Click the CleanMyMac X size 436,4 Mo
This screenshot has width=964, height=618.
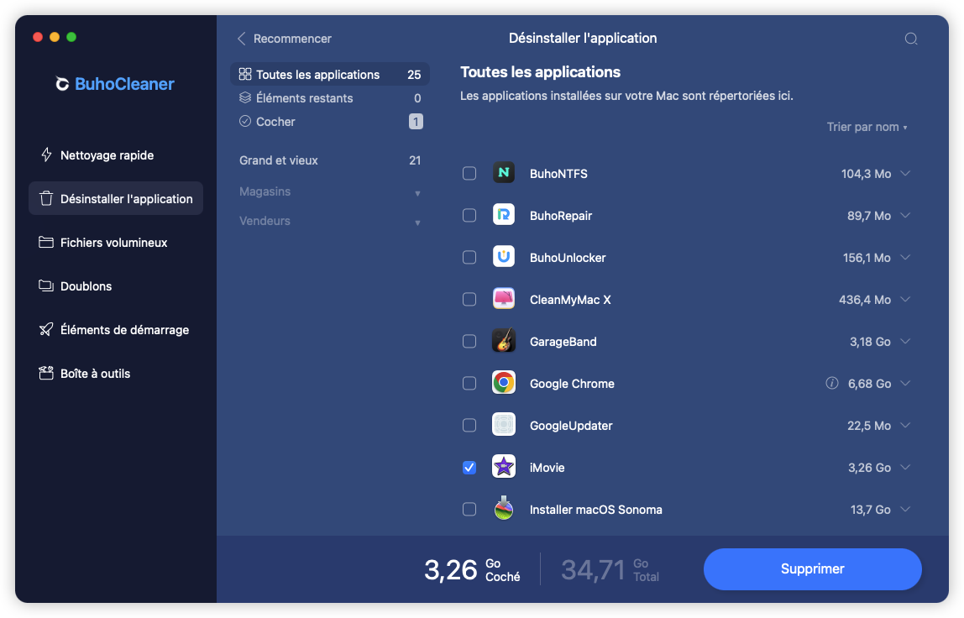coord(865,300)
